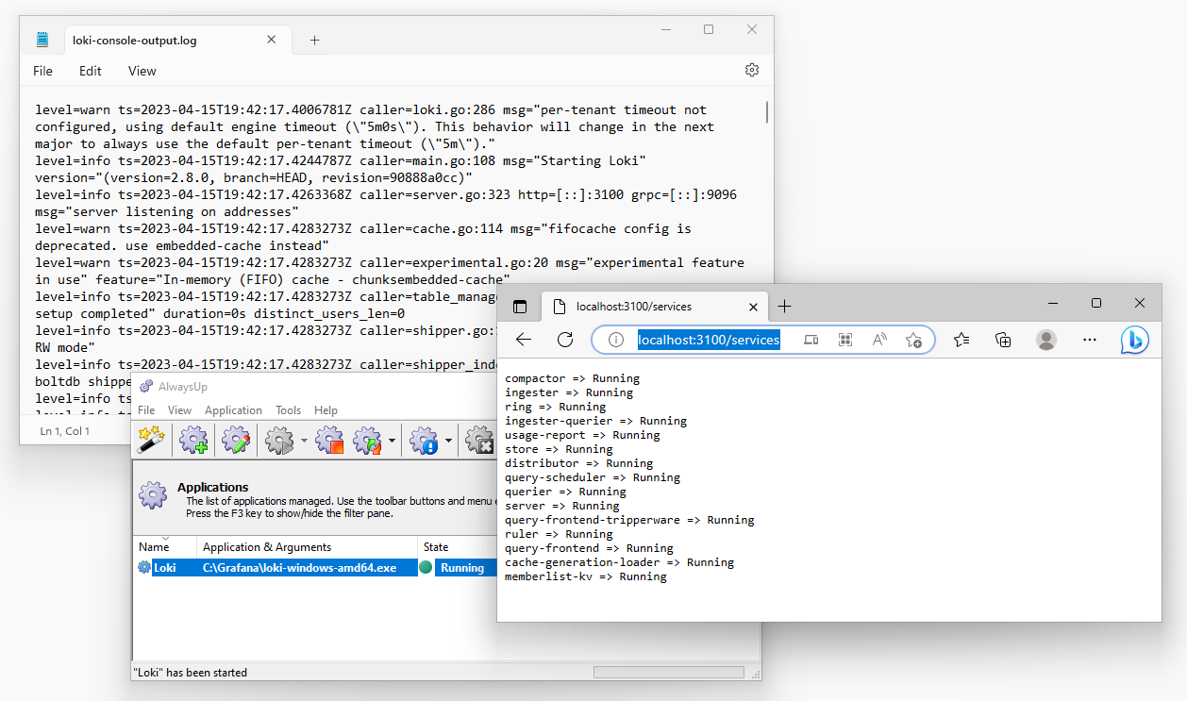This screenshot has height=701, width=1187.
Task: Click the Loki gear icon in the list
Action: point(144,568)
